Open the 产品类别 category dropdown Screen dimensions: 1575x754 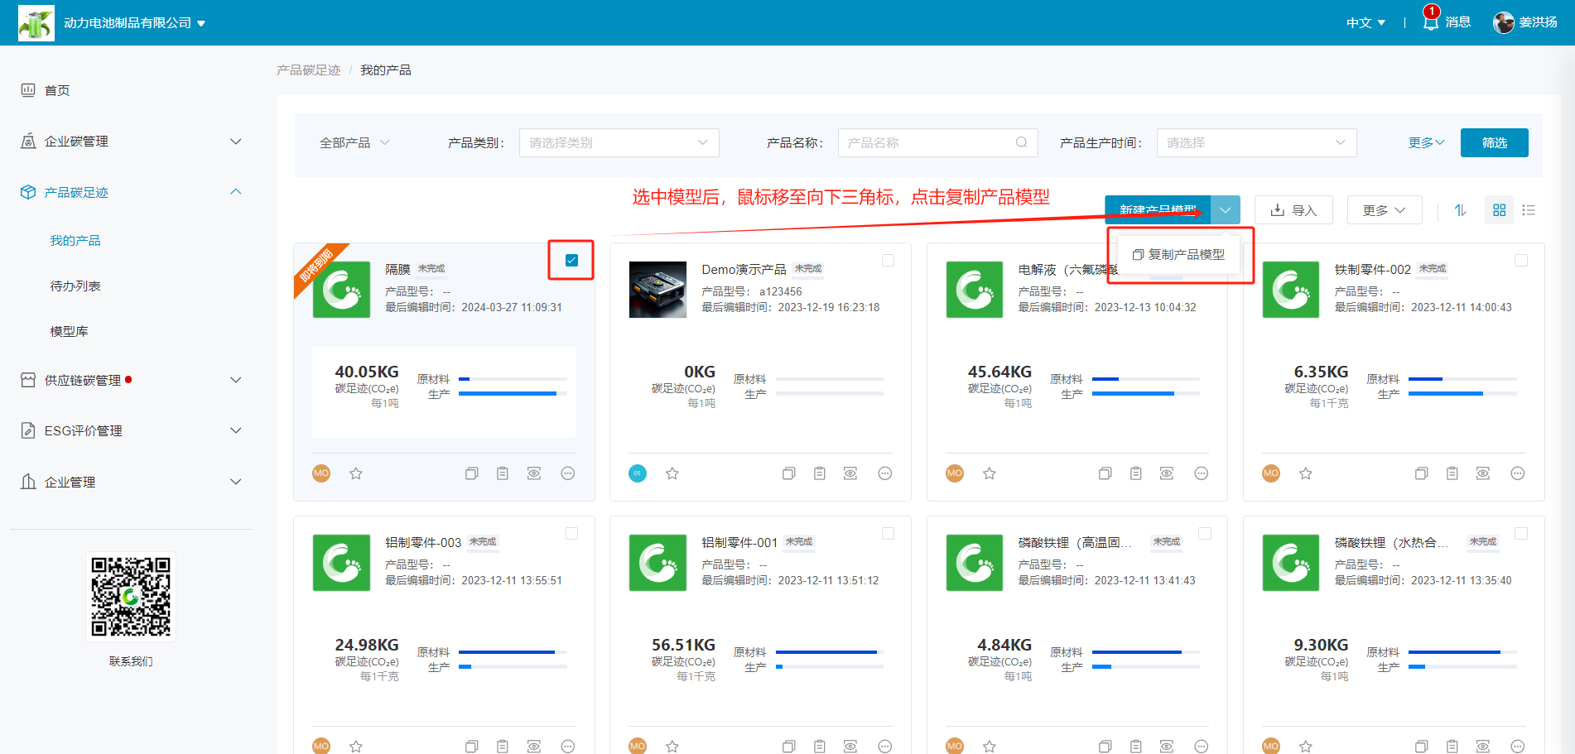[x=619, y=142]
